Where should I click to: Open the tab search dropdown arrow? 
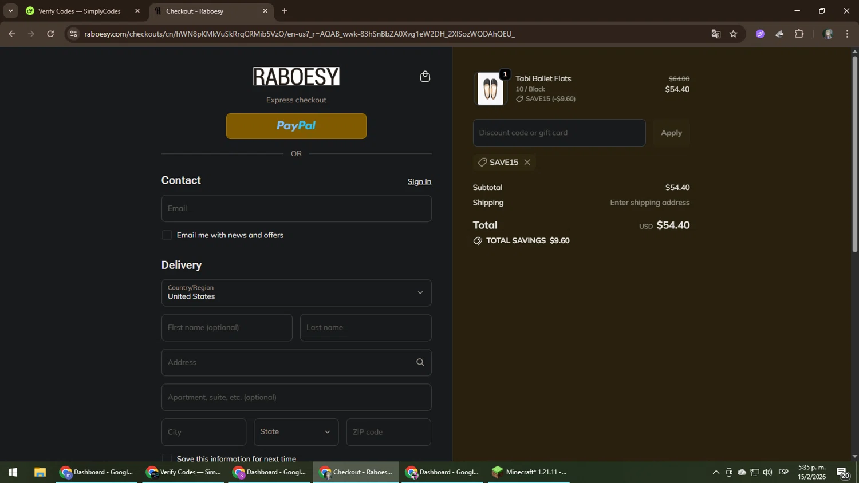pyautogui.click(x=10, y=11)
